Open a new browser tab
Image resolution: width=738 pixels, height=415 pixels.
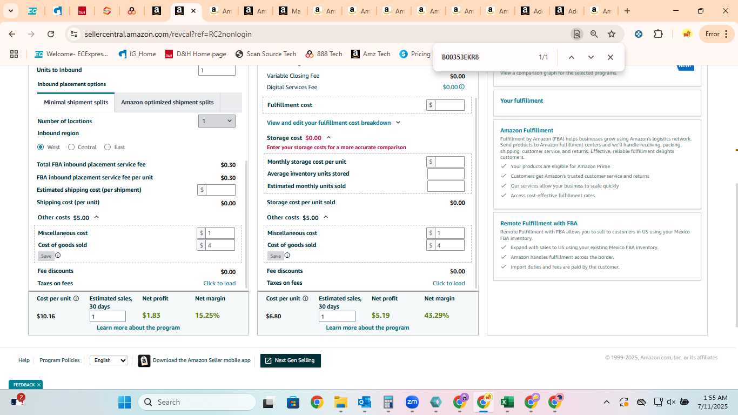[627, 11]
